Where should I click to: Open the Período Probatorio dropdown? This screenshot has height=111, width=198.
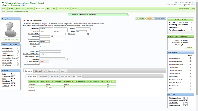tap(186, 105)
